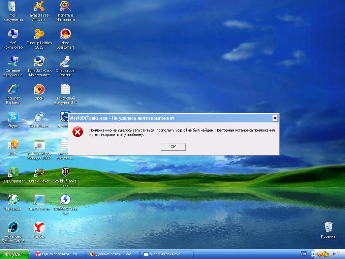The width and height of the screenshot is (345, 259).
Task: Open the пуск Start menu
Action: (15, 254)
